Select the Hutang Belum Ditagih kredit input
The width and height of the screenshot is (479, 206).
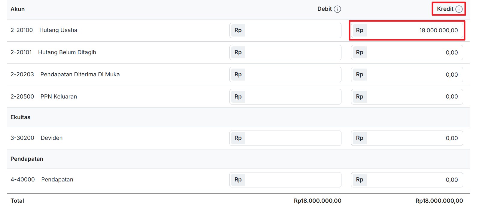[x=407, y=52]
